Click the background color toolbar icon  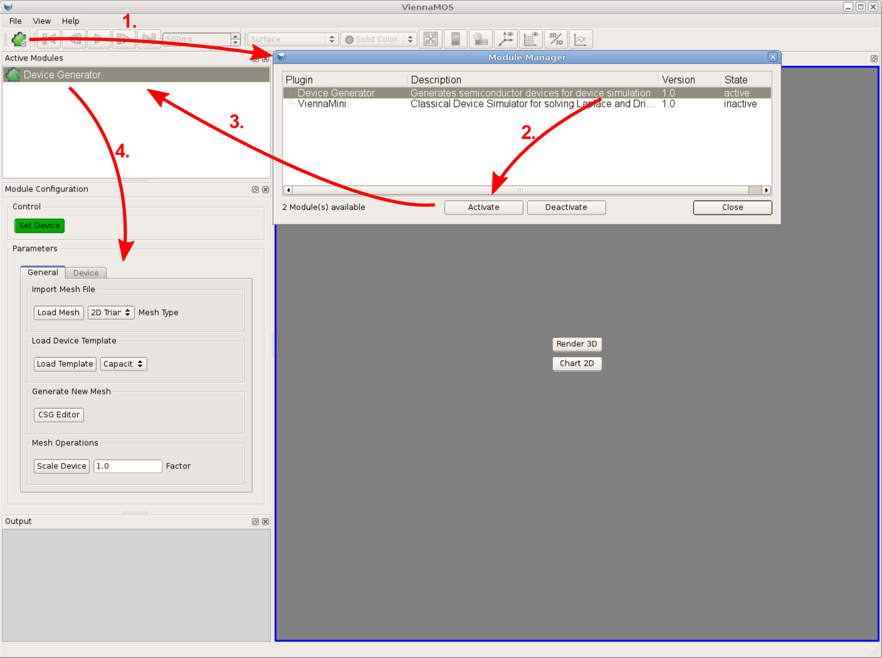click(x=455, y=39)
